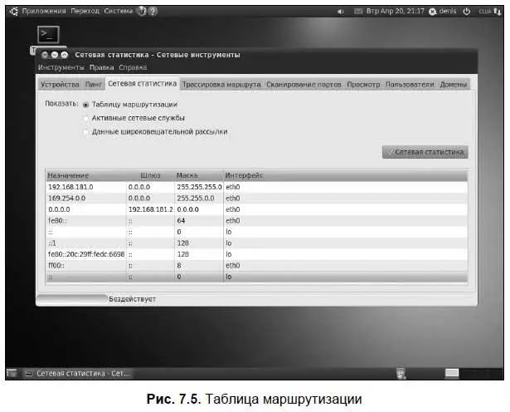Viewport: 510px width, 412px height.
Task: Open the terminal desktop icon
Action: tap(48, 35)
